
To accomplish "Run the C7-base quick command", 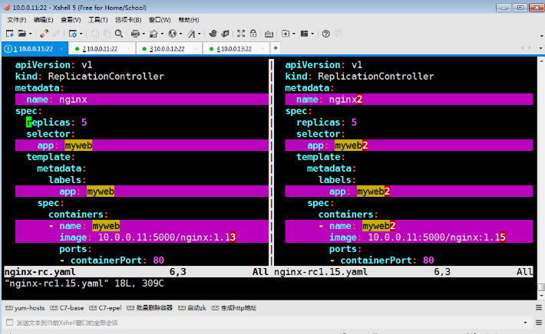I will [x=67, y=308].
